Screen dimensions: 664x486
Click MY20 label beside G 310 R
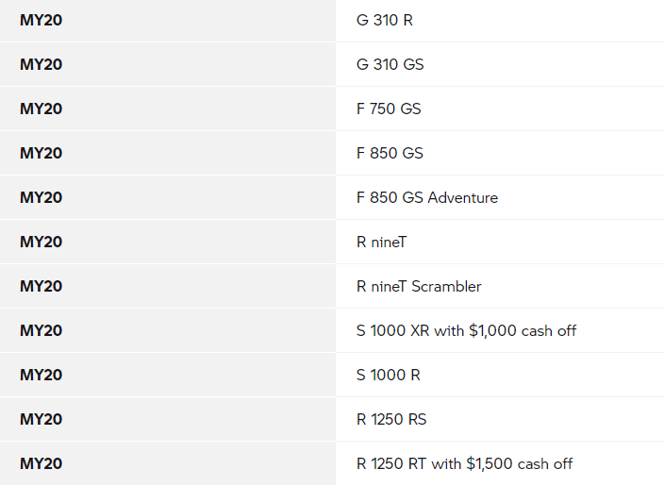click(41, 21)
